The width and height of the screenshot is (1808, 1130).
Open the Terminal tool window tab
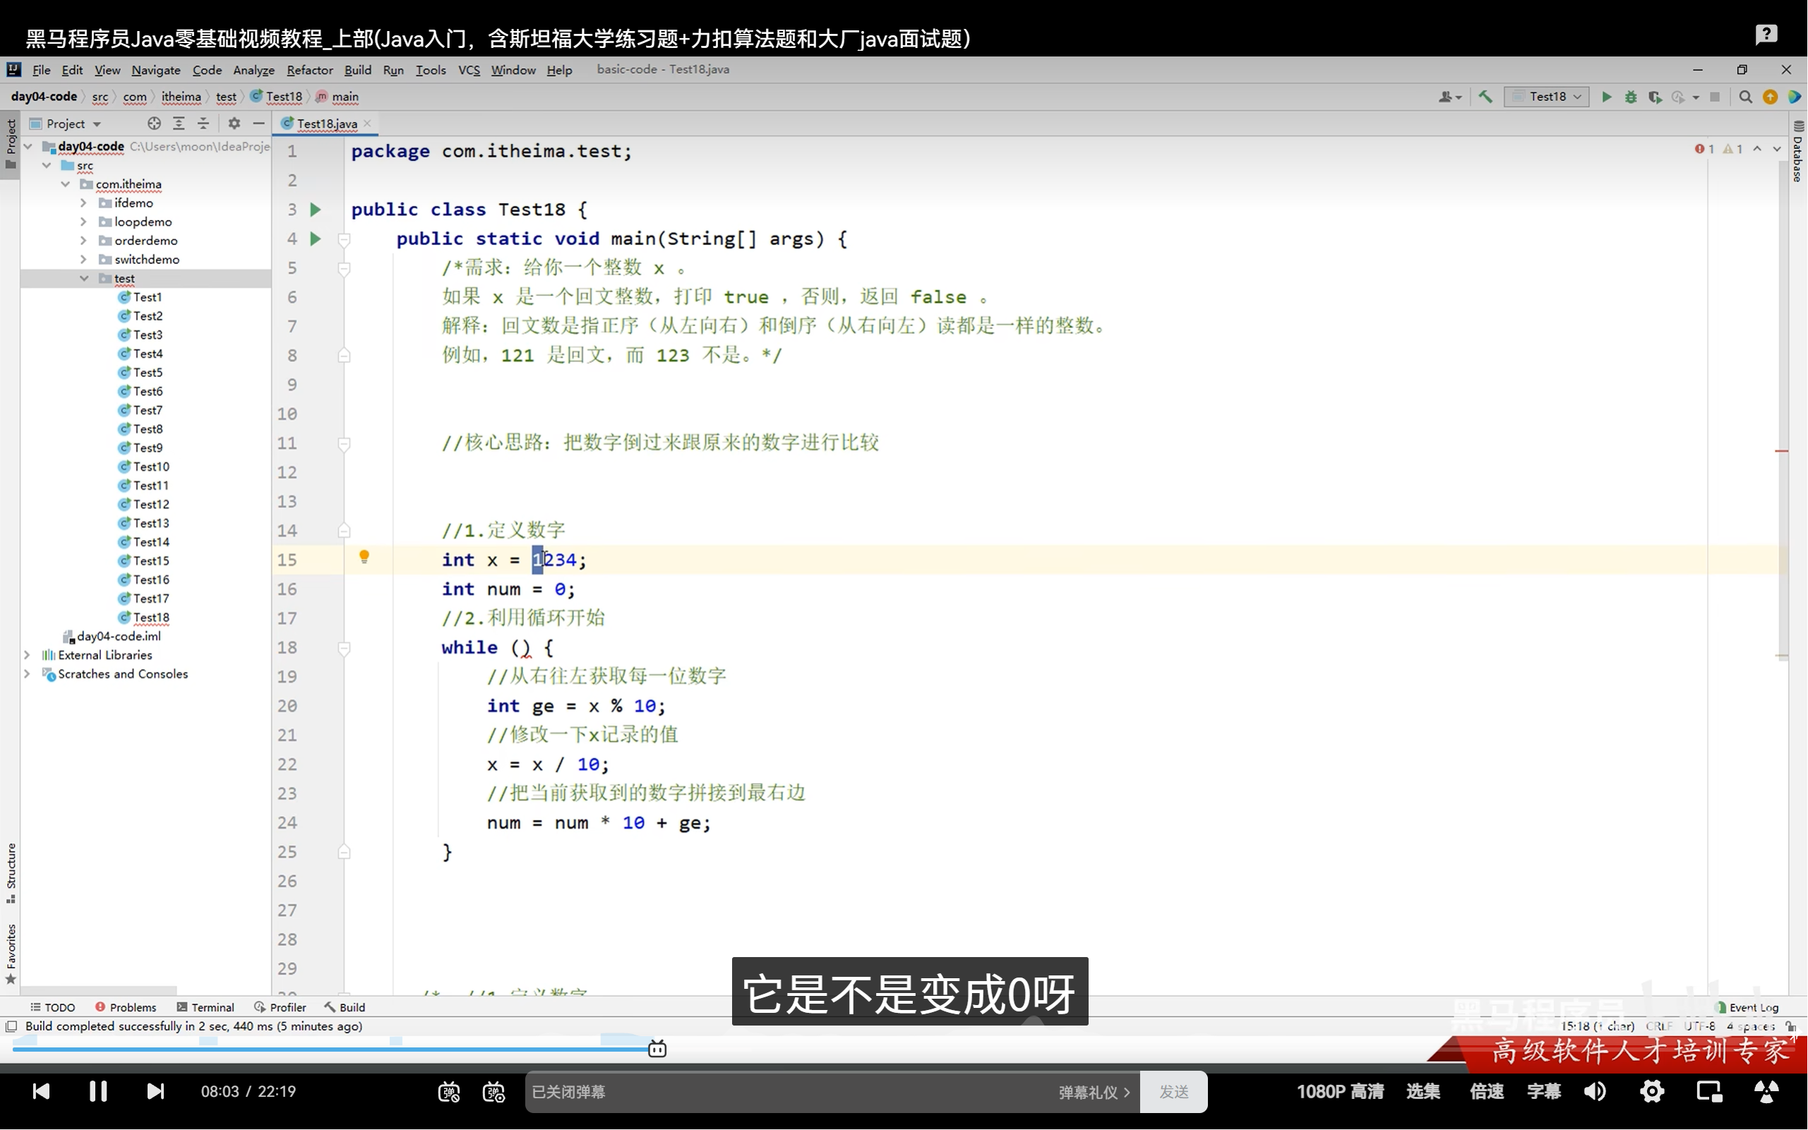(205, 1007)
